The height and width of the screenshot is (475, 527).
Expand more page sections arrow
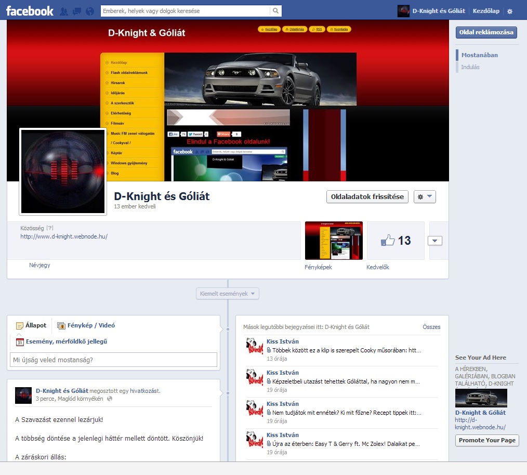[435, 241]
